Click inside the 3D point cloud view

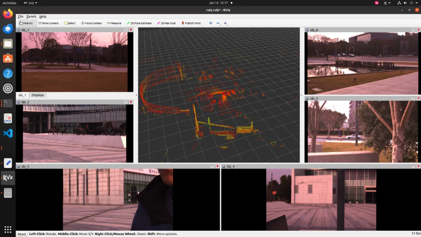click(x=219, y=95)
